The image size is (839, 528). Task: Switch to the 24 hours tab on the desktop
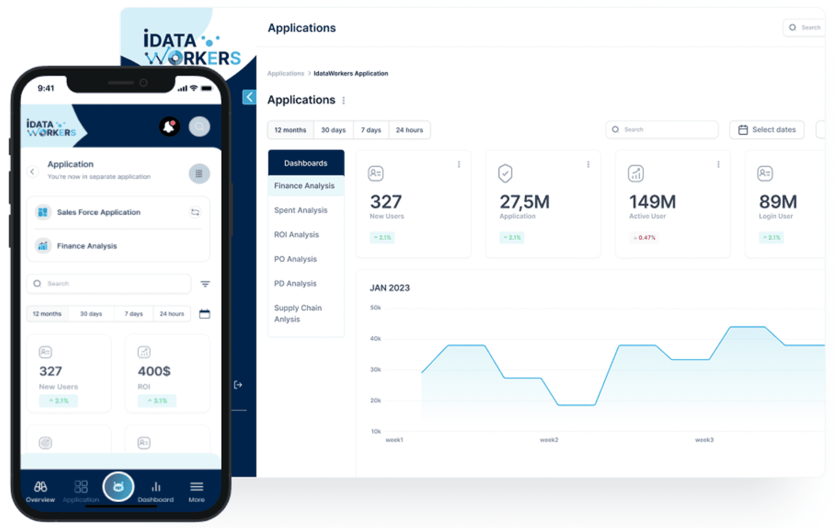pyautogui.click(x=409, y=130)
